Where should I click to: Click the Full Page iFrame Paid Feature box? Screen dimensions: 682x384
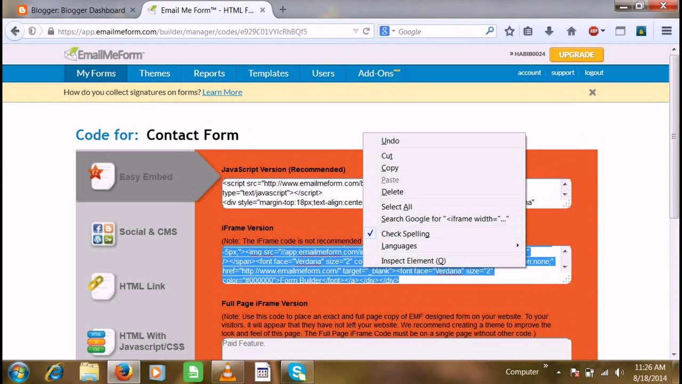coord(396,349)
